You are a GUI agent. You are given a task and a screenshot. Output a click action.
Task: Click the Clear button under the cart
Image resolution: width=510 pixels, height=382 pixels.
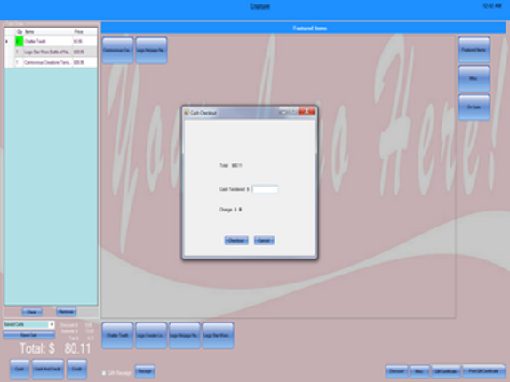coord(32,312)
